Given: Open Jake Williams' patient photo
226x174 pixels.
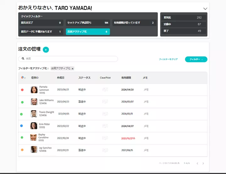Looking at the screenshot, I should point(34,102).
